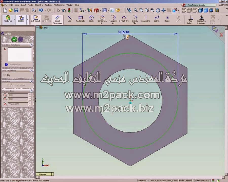The width and height of the screenshot is (228, 182).
Task: Open the PhotoWorks menu
Action: pyautogui.click(x=59, y=5)
